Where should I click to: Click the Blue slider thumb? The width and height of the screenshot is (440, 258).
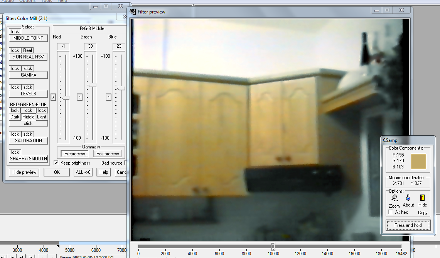(121, 88)
